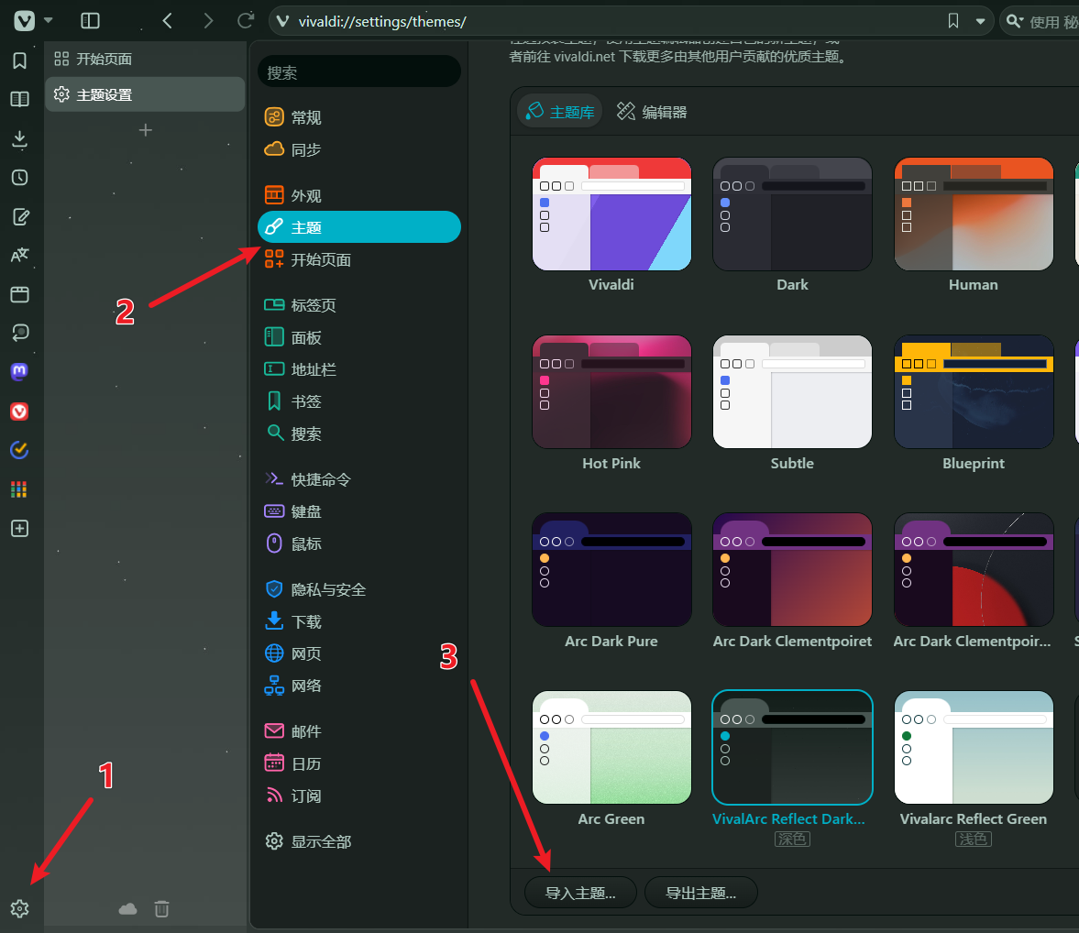Image resolution: width=1079 pixels, height=933 pixels.
Task: Open the Notes panel
Action: tap(20, 216)
